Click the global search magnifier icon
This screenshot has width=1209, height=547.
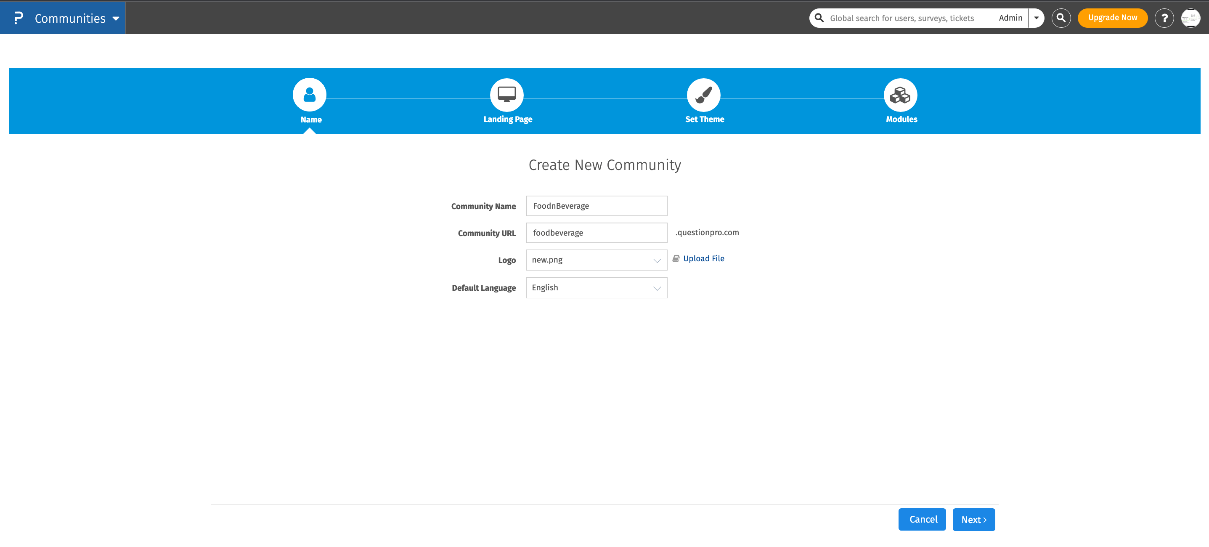[x=1061, y=17]
